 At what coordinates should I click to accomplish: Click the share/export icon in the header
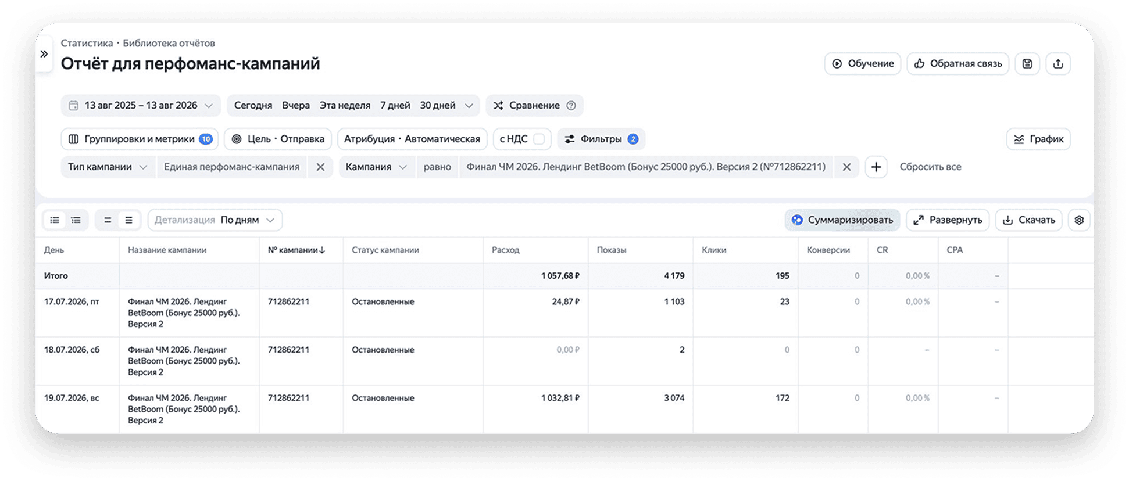click(x=1058, y=64)
